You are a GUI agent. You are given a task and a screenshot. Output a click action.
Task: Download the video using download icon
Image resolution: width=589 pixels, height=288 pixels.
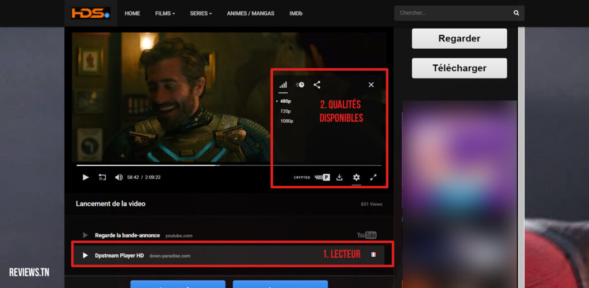point(339,177)
